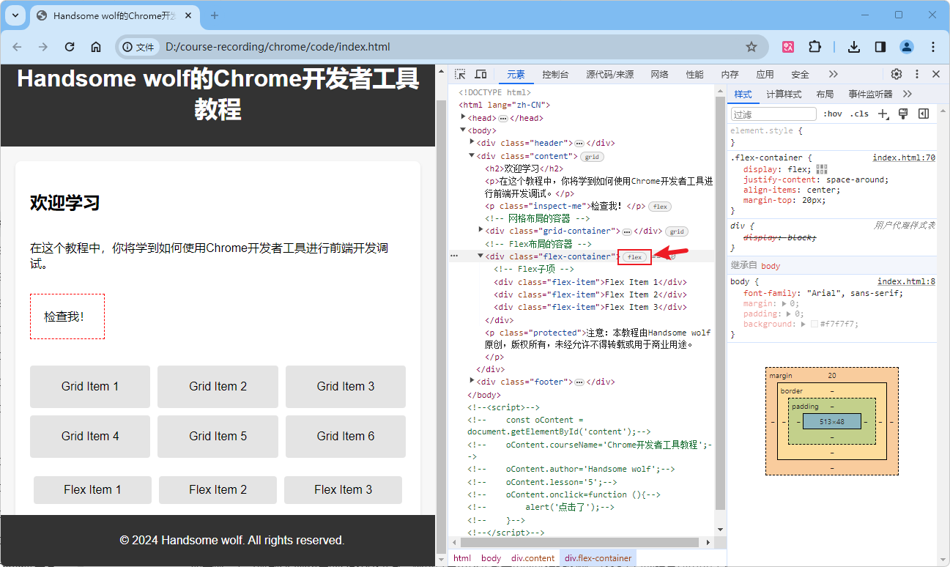Screen dimensions: 950x567
Task: Expand the div class footer node
Action: (x=472, y=380)
